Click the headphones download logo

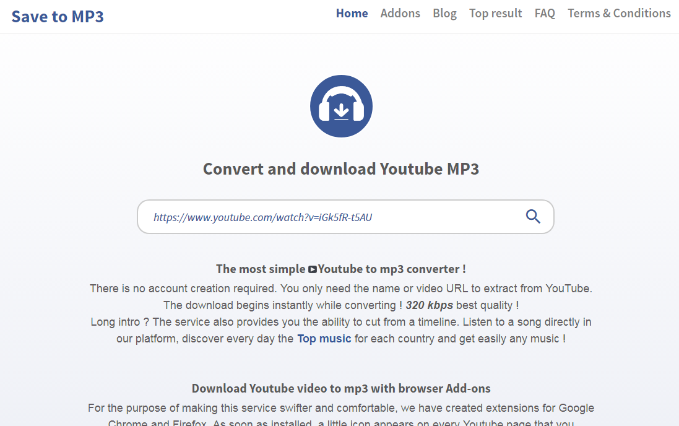click(x=341, y=106)
